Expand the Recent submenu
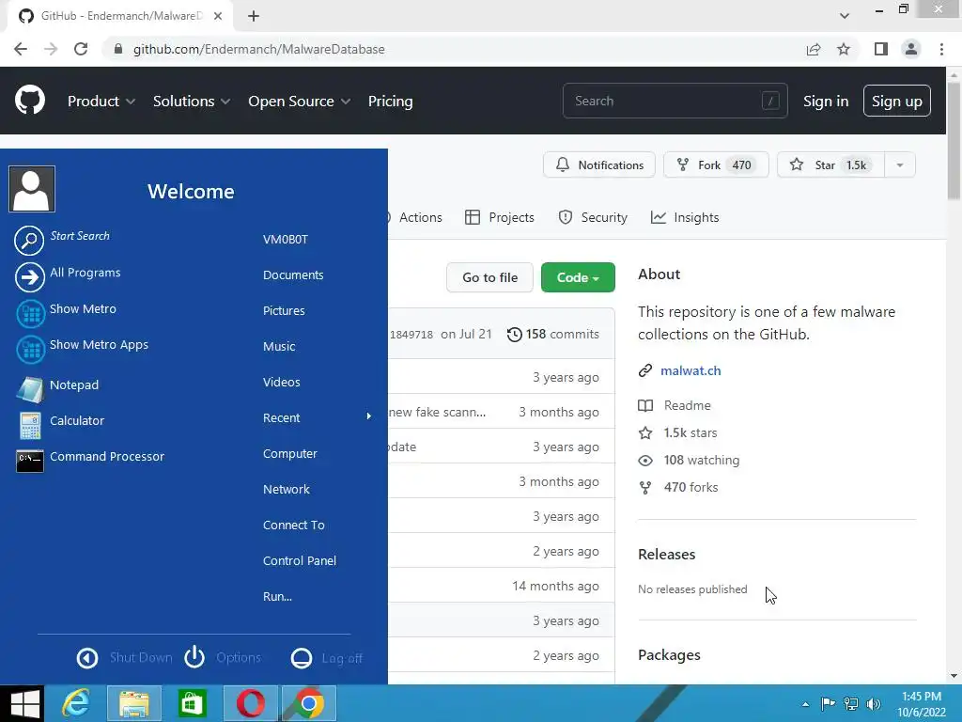 click(317, 418)
